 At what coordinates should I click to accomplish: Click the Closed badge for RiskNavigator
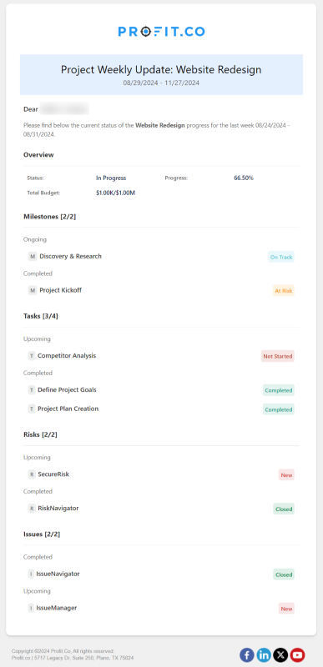click(x=284, y=509)
